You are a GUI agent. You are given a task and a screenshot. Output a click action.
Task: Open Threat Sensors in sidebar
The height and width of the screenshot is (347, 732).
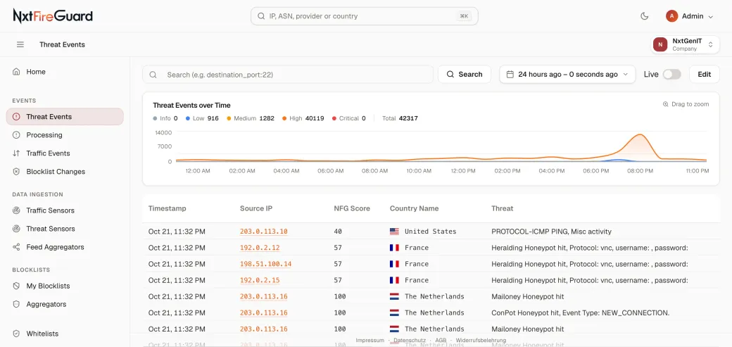coord(65,228)
